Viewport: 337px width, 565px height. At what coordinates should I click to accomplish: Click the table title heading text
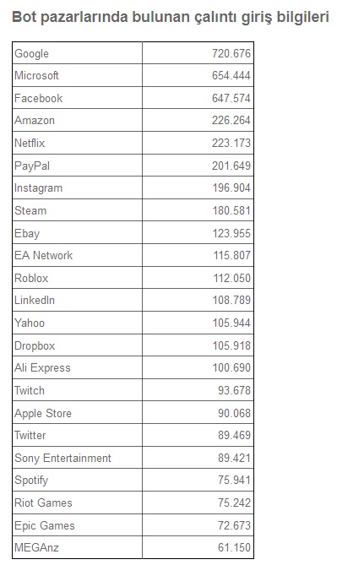pyautogui.click(x=171, y=17)
